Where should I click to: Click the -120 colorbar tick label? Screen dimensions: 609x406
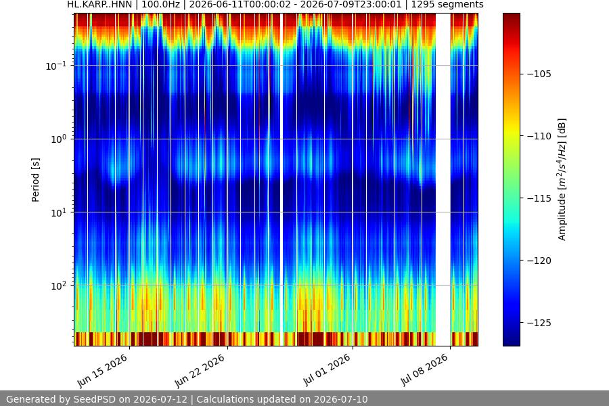(x=539, y=261)
